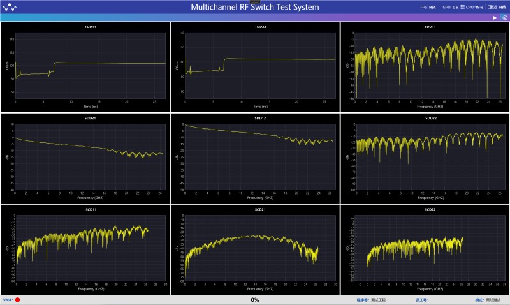The height and width of the screenshot is (305, 510).
Task: Click the GPU usage readout
Action: pyautogui.click(x=450, y=7)
